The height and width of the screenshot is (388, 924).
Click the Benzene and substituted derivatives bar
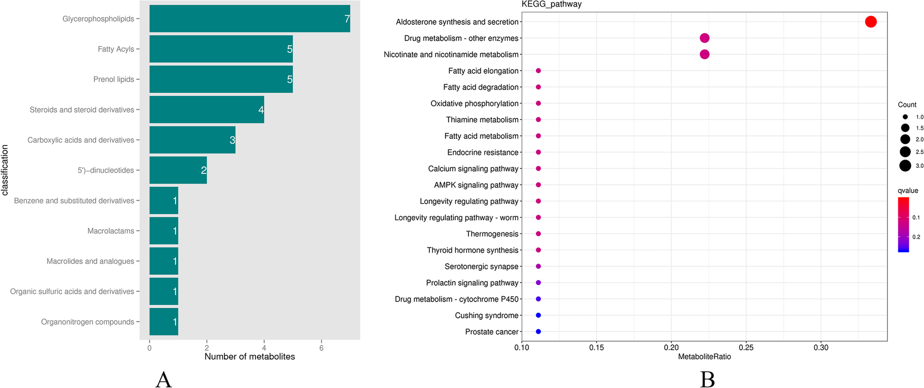tap(164, 201)
